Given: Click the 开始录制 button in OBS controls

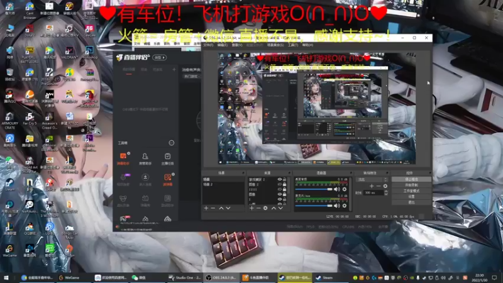Looking at the screenshot, I should click(411, 185).
